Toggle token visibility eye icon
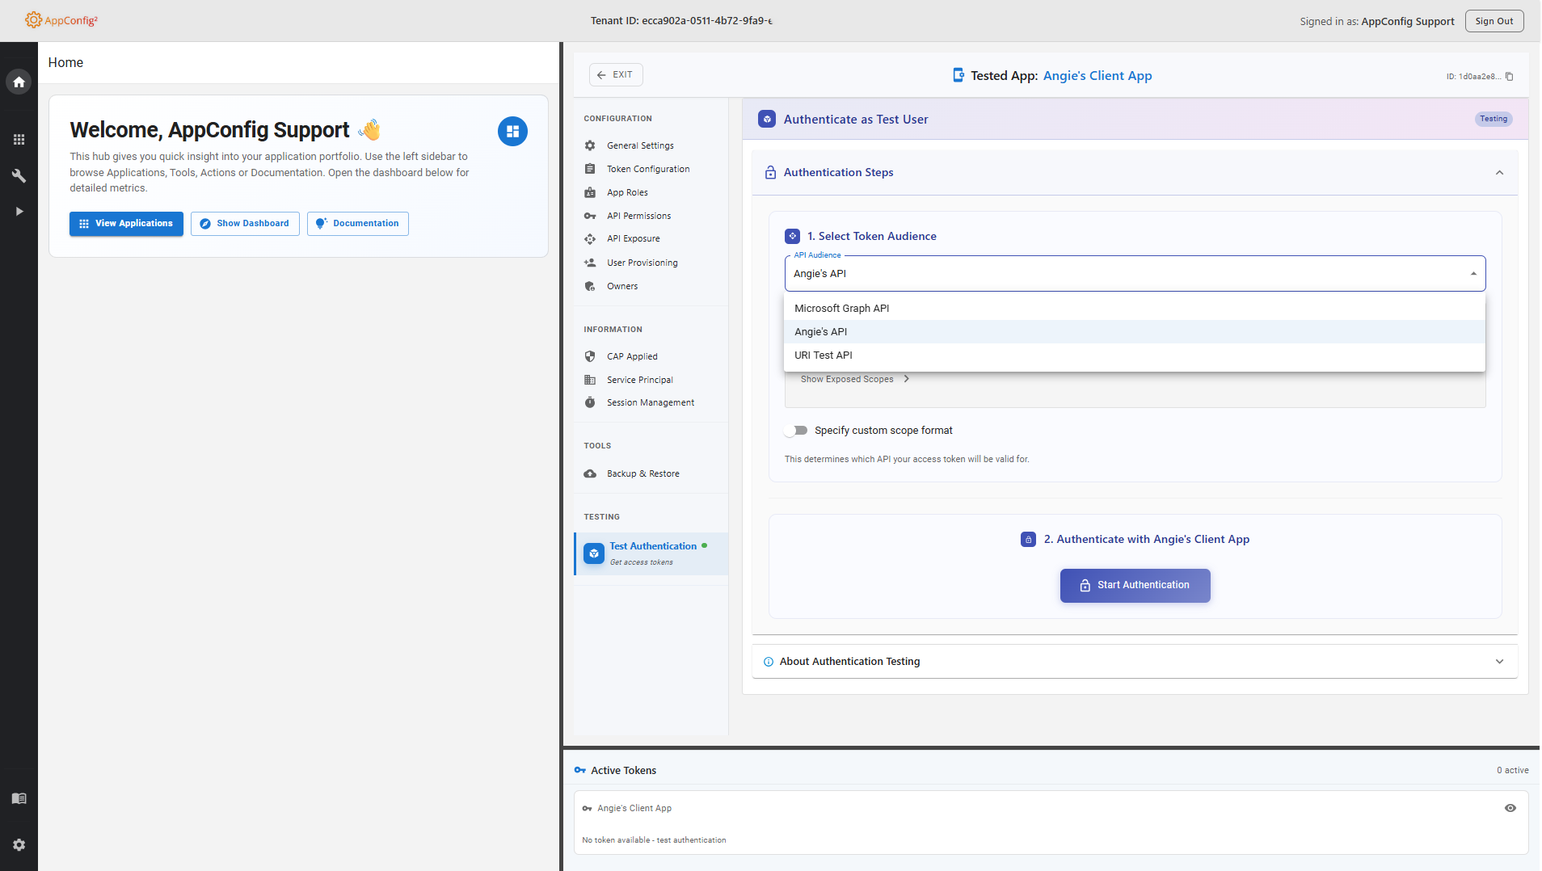 pyautogui.click(x=1510, y=808)
